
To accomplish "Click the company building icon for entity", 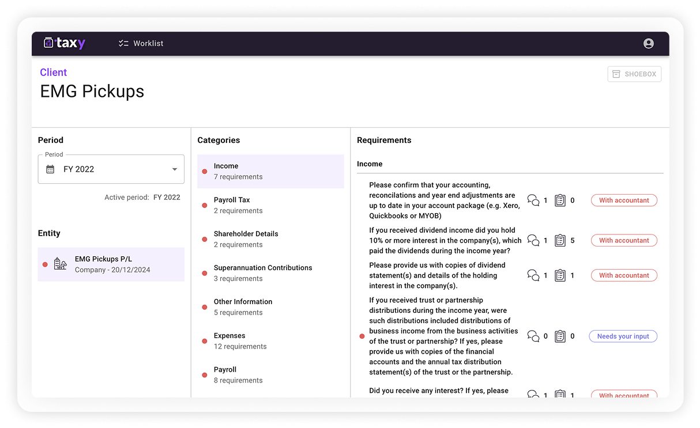I will pyautogui.click(x=60, y=264).
